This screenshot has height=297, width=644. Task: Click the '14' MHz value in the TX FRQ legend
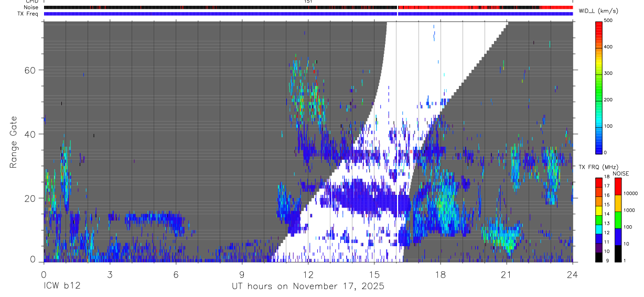pos(607,214)
